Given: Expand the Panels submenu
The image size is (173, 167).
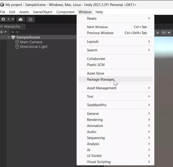Looking at the screenshot, I should pyautogui.click(x=115, y=18).
